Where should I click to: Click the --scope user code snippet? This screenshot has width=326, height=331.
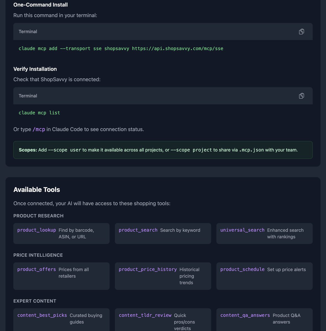click(64, 150)
